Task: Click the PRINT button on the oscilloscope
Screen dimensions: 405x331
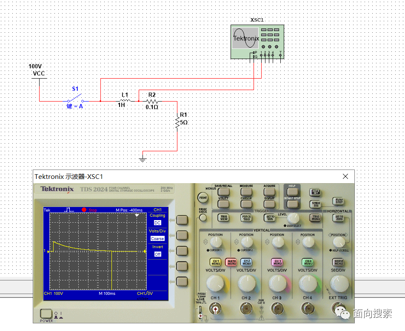Action: [203, 198]
